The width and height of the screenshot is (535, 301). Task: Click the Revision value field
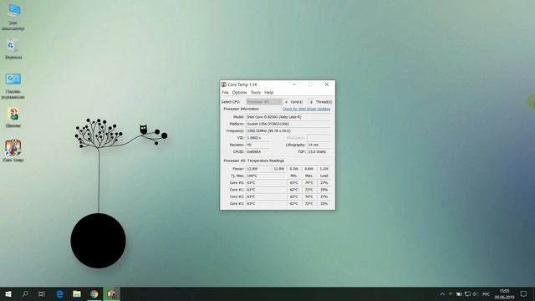coord(257,145)
